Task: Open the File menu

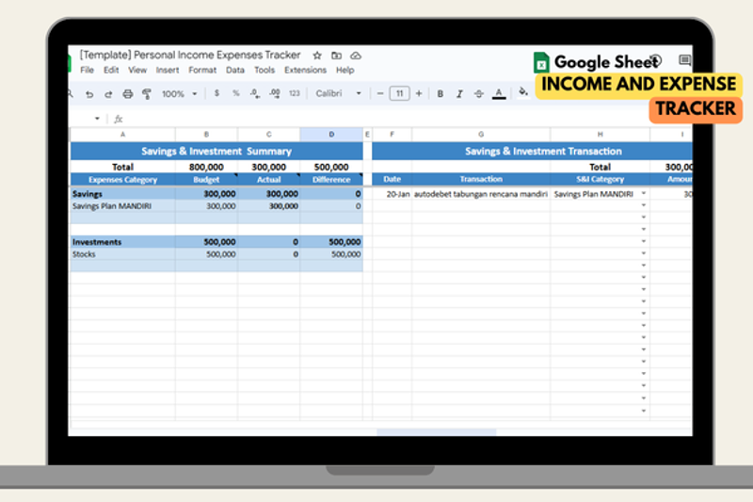Action: click(x=87, y=70)
